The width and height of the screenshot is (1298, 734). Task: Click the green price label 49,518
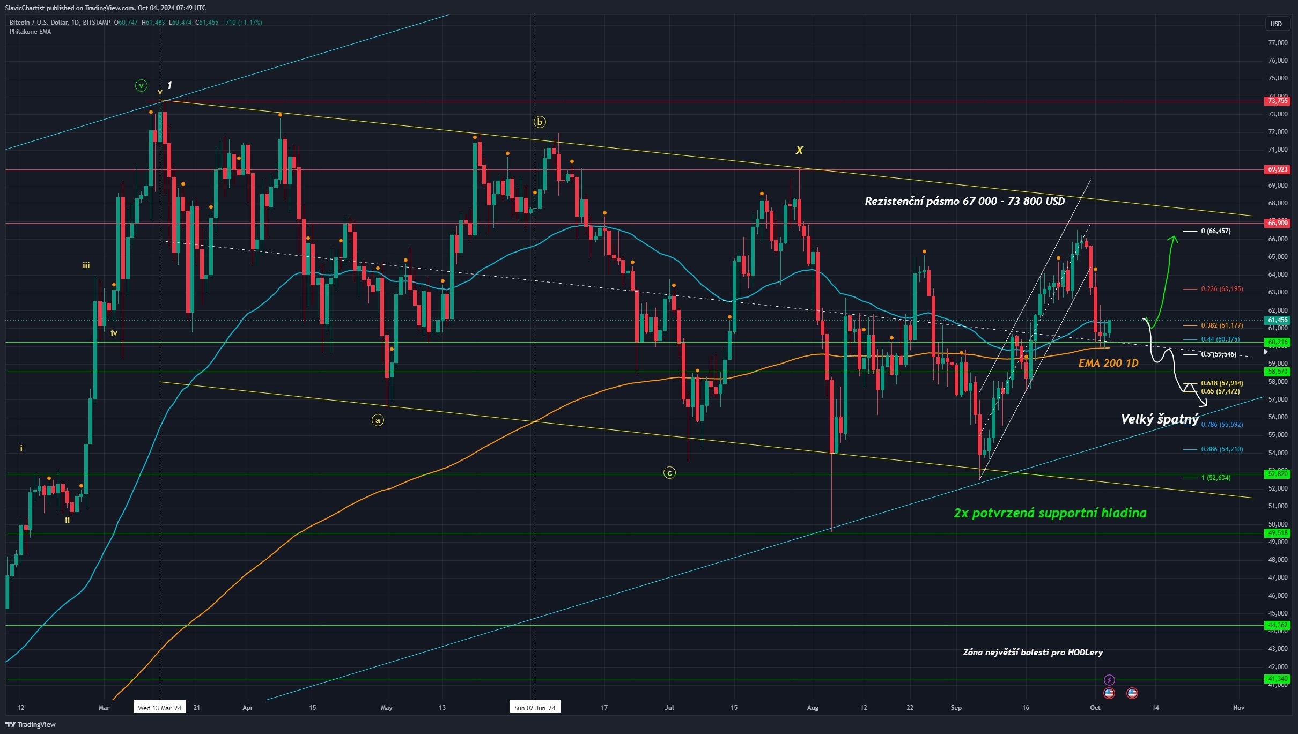1277,533
